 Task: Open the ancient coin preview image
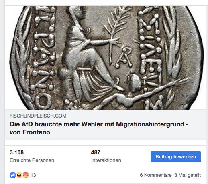tap(105, 58)
